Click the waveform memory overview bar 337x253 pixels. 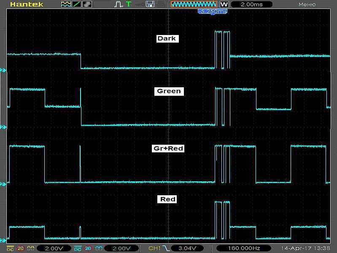(x=194, y=4)
